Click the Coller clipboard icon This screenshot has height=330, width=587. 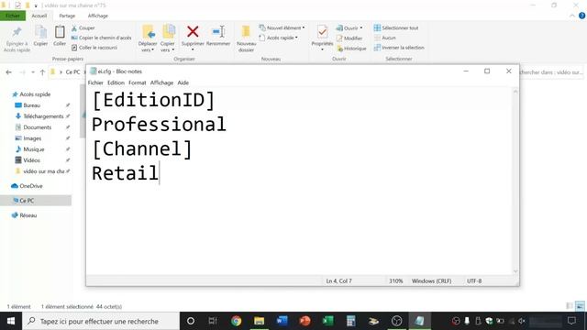60,32
